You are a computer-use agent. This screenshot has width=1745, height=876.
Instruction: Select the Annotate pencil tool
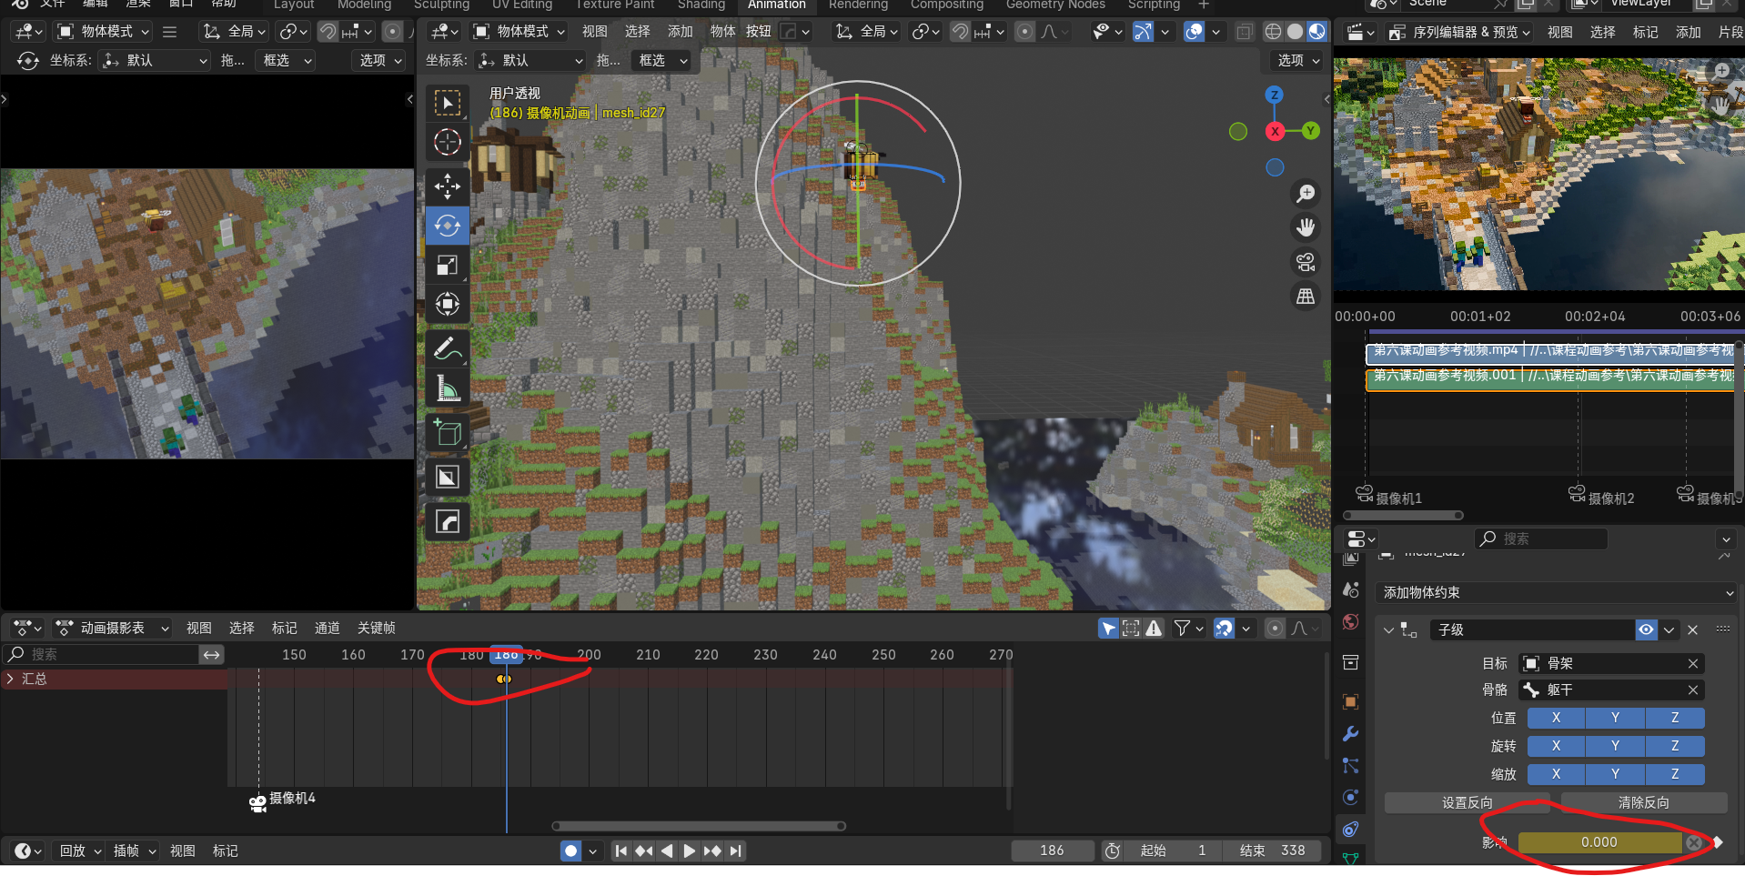(x=447, y=348)
